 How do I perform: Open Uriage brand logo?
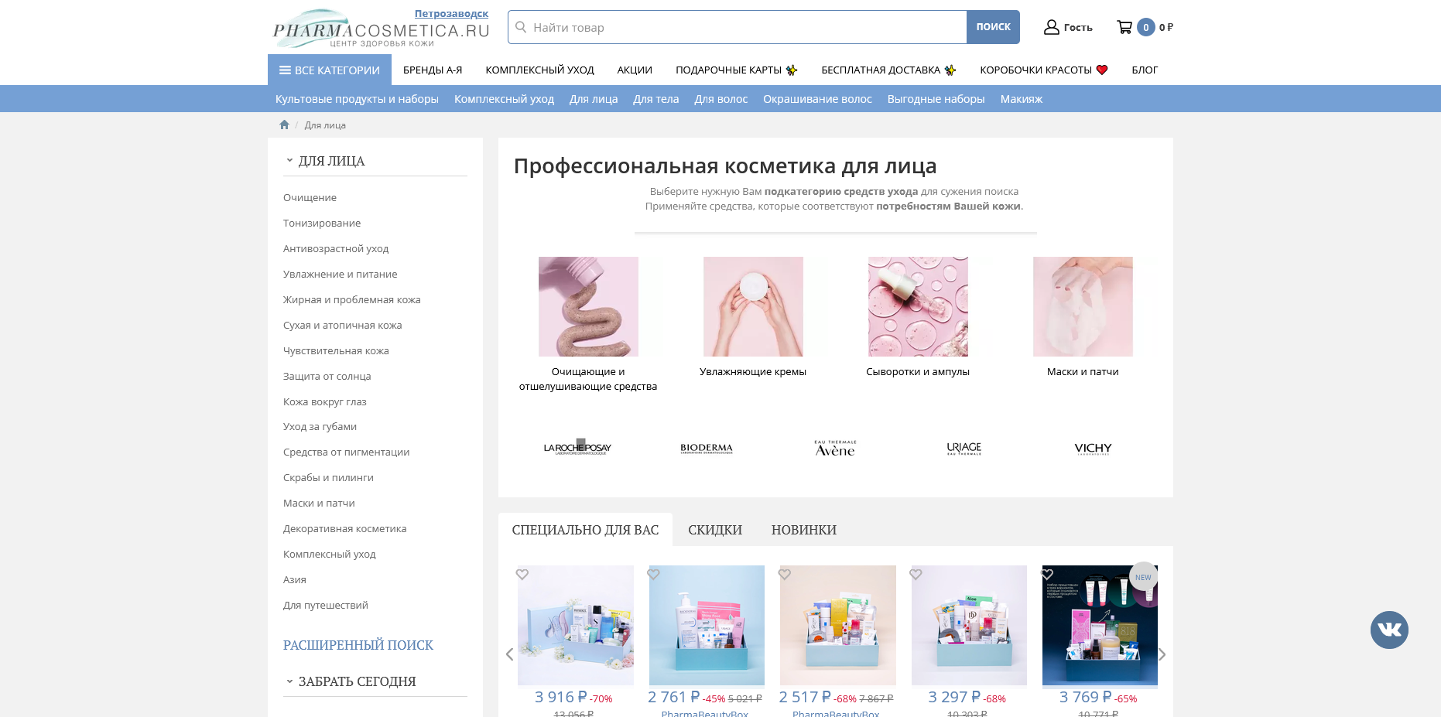964,449
